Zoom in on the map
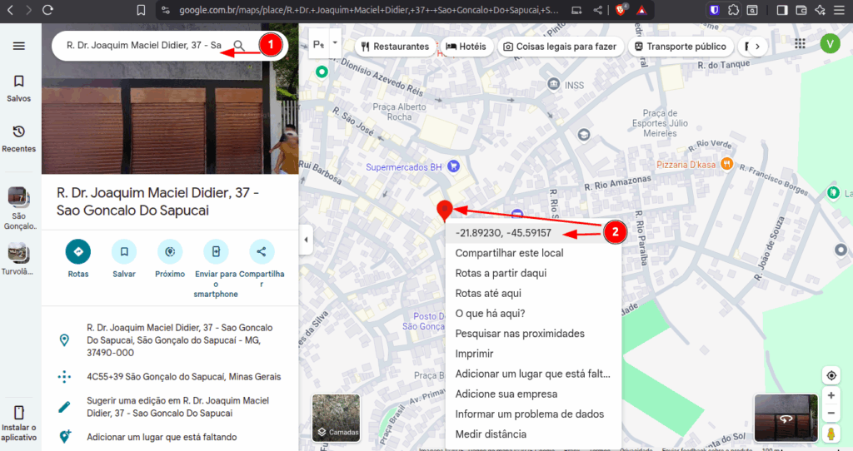The height and width of the screenshot is (451, 853). pyautogui.click(x=831, y=395)
